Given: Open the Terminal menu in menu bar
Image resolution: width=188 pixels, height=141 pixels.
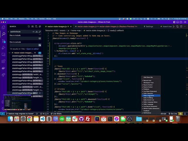Looking at the screenshot, I should 42,19.
